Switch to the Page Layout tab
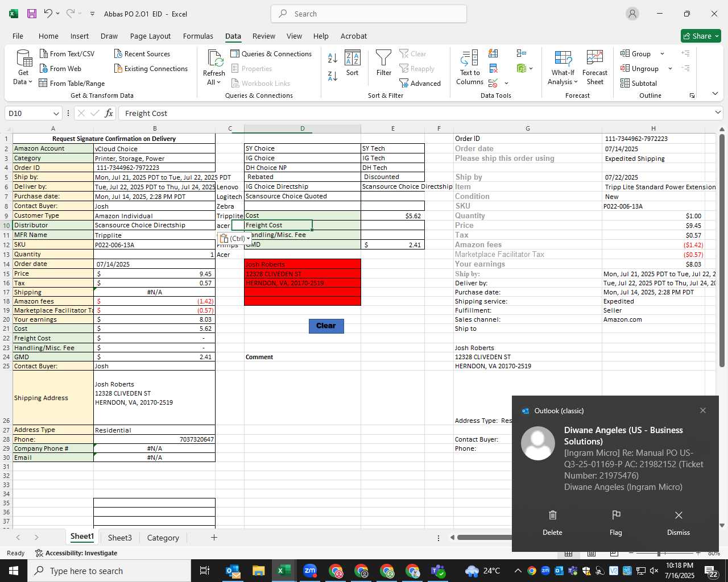The width and height of the screenshot is (728, 582). pyautogui.click(x=150, y=36)
